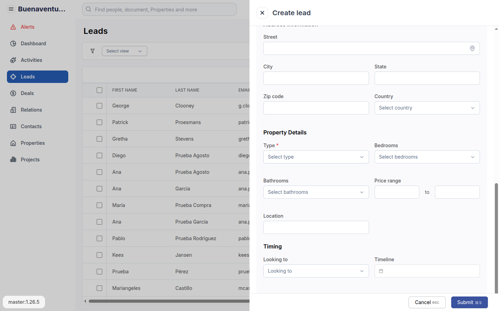Image resolution: width=499 pixels, height=311 pixels.
Task: Click the Ana Prueba García row checkbox
Action: click(99, 222)
